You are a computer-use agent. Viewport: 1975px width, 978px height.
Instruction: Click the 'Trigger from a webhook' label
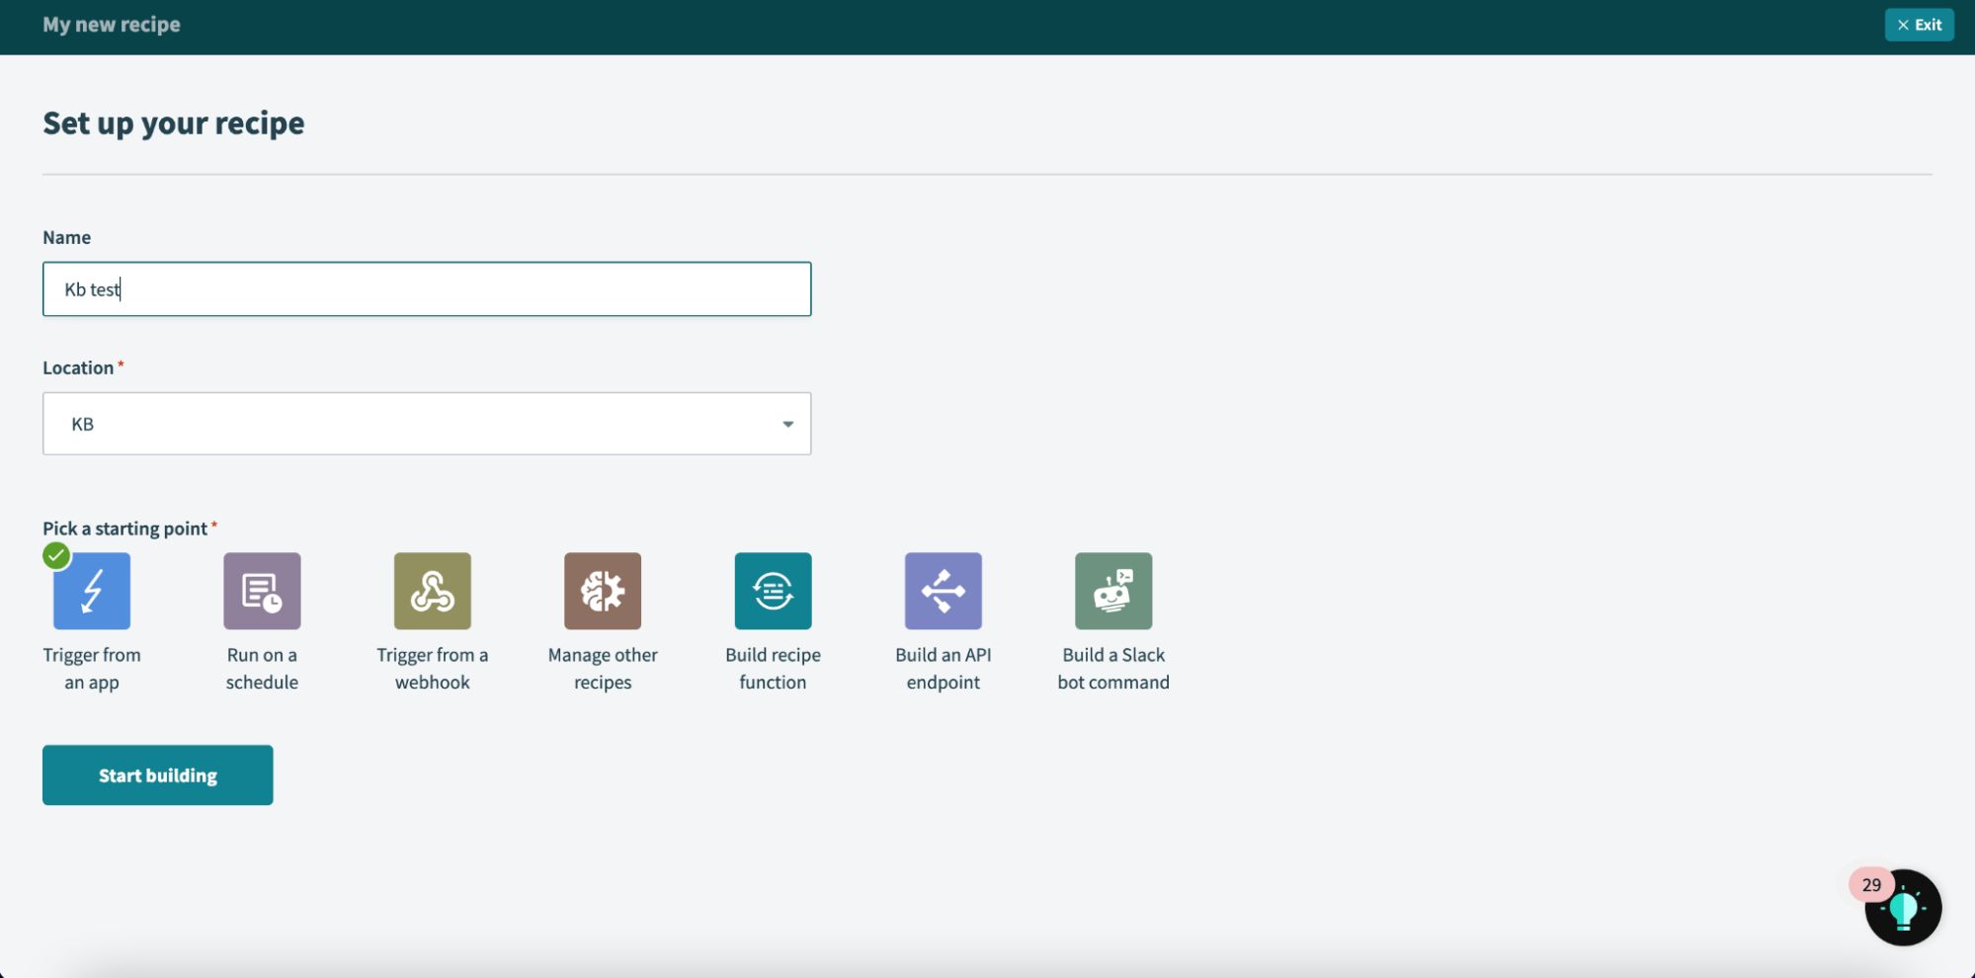[433, 669]
